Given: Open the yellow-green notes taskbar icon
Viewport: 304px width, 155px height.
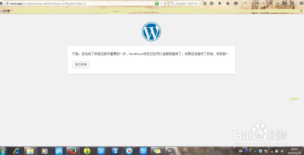Looking at the screenshot, I should 157,151.
